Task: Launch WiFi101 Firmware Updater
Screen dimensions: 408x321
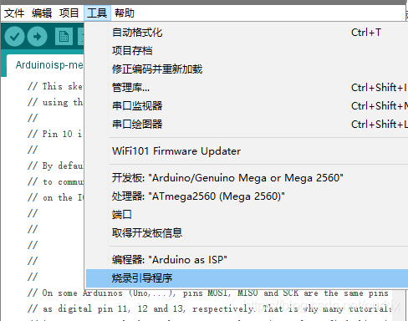Action: click(247, 151)
